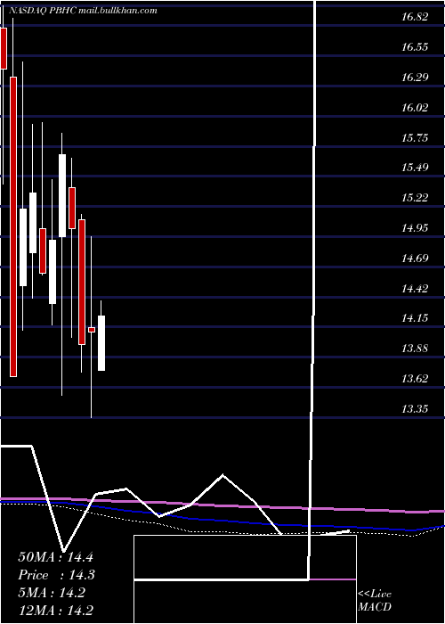
Task: Click the 5MA : 14.2 legend entry
Action: click(52, 594)
